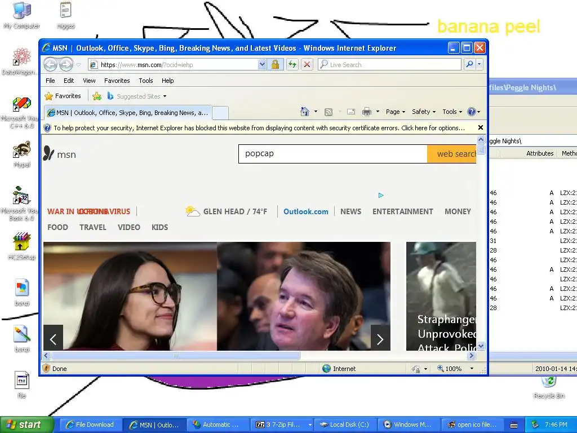Open the Page command dropdown
The width and height of the screenshot is (577, 433).
pyautogui.click(x=395, y=112)
